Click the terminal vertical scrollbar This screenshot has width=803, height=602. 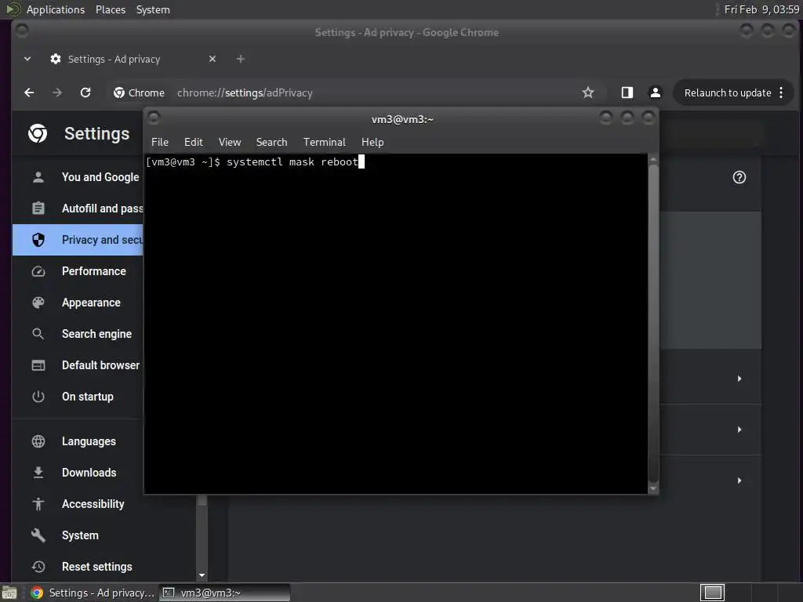653,324
